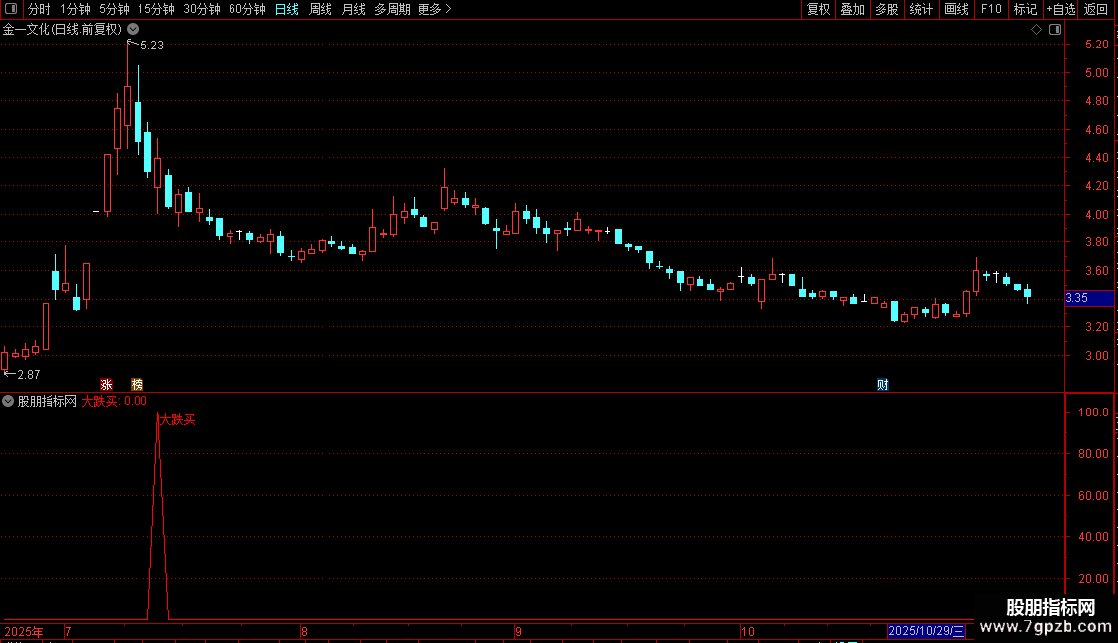This screenshot has height=643, width=1118.
Task: Click 标记 mark button
Action: pos(1025,9)
